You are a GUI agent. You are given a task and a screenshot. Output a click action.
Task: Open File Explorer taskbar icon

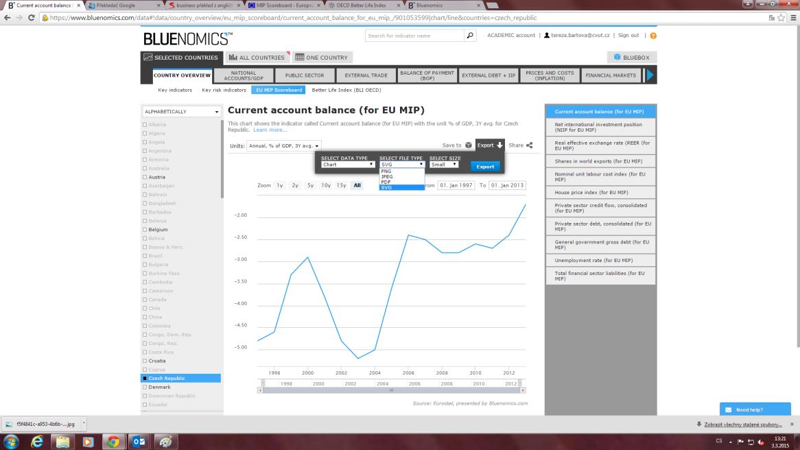coord(62,442)
